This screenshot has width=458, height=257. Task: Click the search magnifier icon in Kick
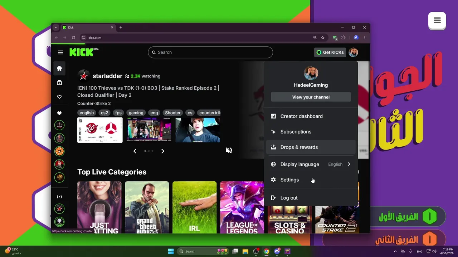(154, 52)
